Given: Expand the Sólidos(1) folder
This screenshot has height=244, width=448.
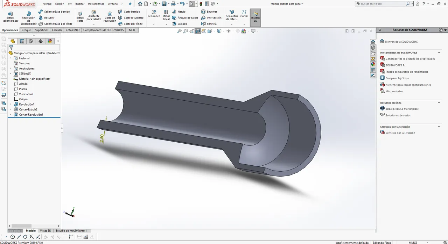Looking at the screenshot, I should point(10,74).
